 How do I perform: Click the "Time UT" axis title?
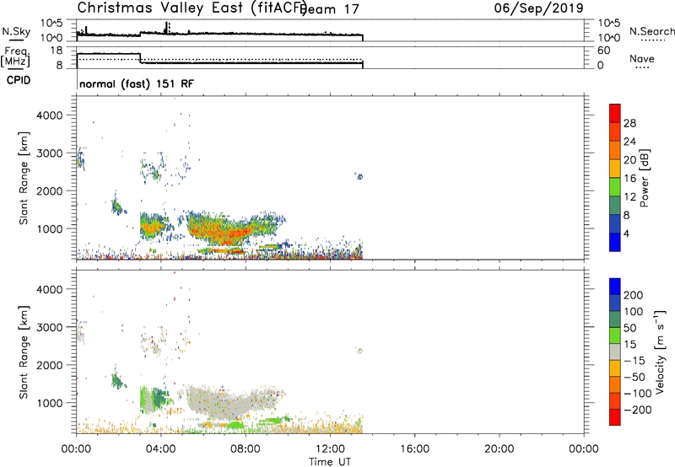(x=330, y=462)
